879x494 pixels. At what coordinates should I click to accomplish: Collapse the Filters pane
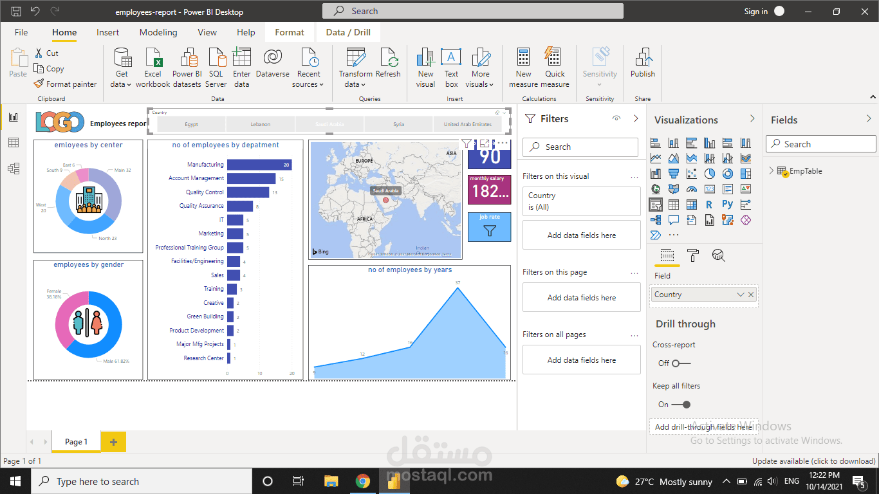tap(636, 118)
